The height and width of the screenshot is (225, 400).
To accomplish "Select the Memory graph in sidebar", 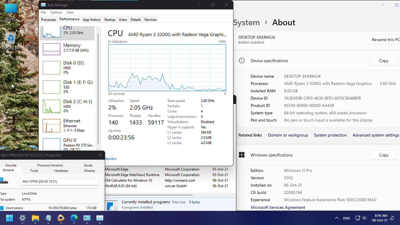I will 51,49.
